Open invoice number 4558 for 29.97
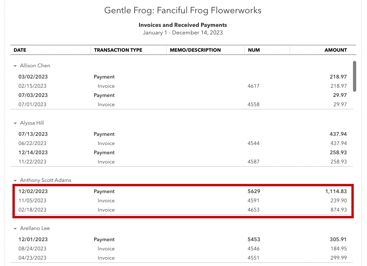The height and width of the screenshot is (266, 367). [183, 104]
